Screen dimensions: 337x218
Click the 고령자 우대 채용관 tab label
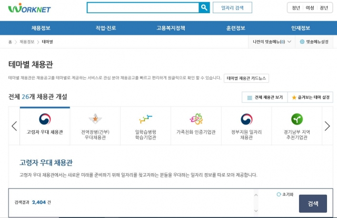(x=45, y=132)
